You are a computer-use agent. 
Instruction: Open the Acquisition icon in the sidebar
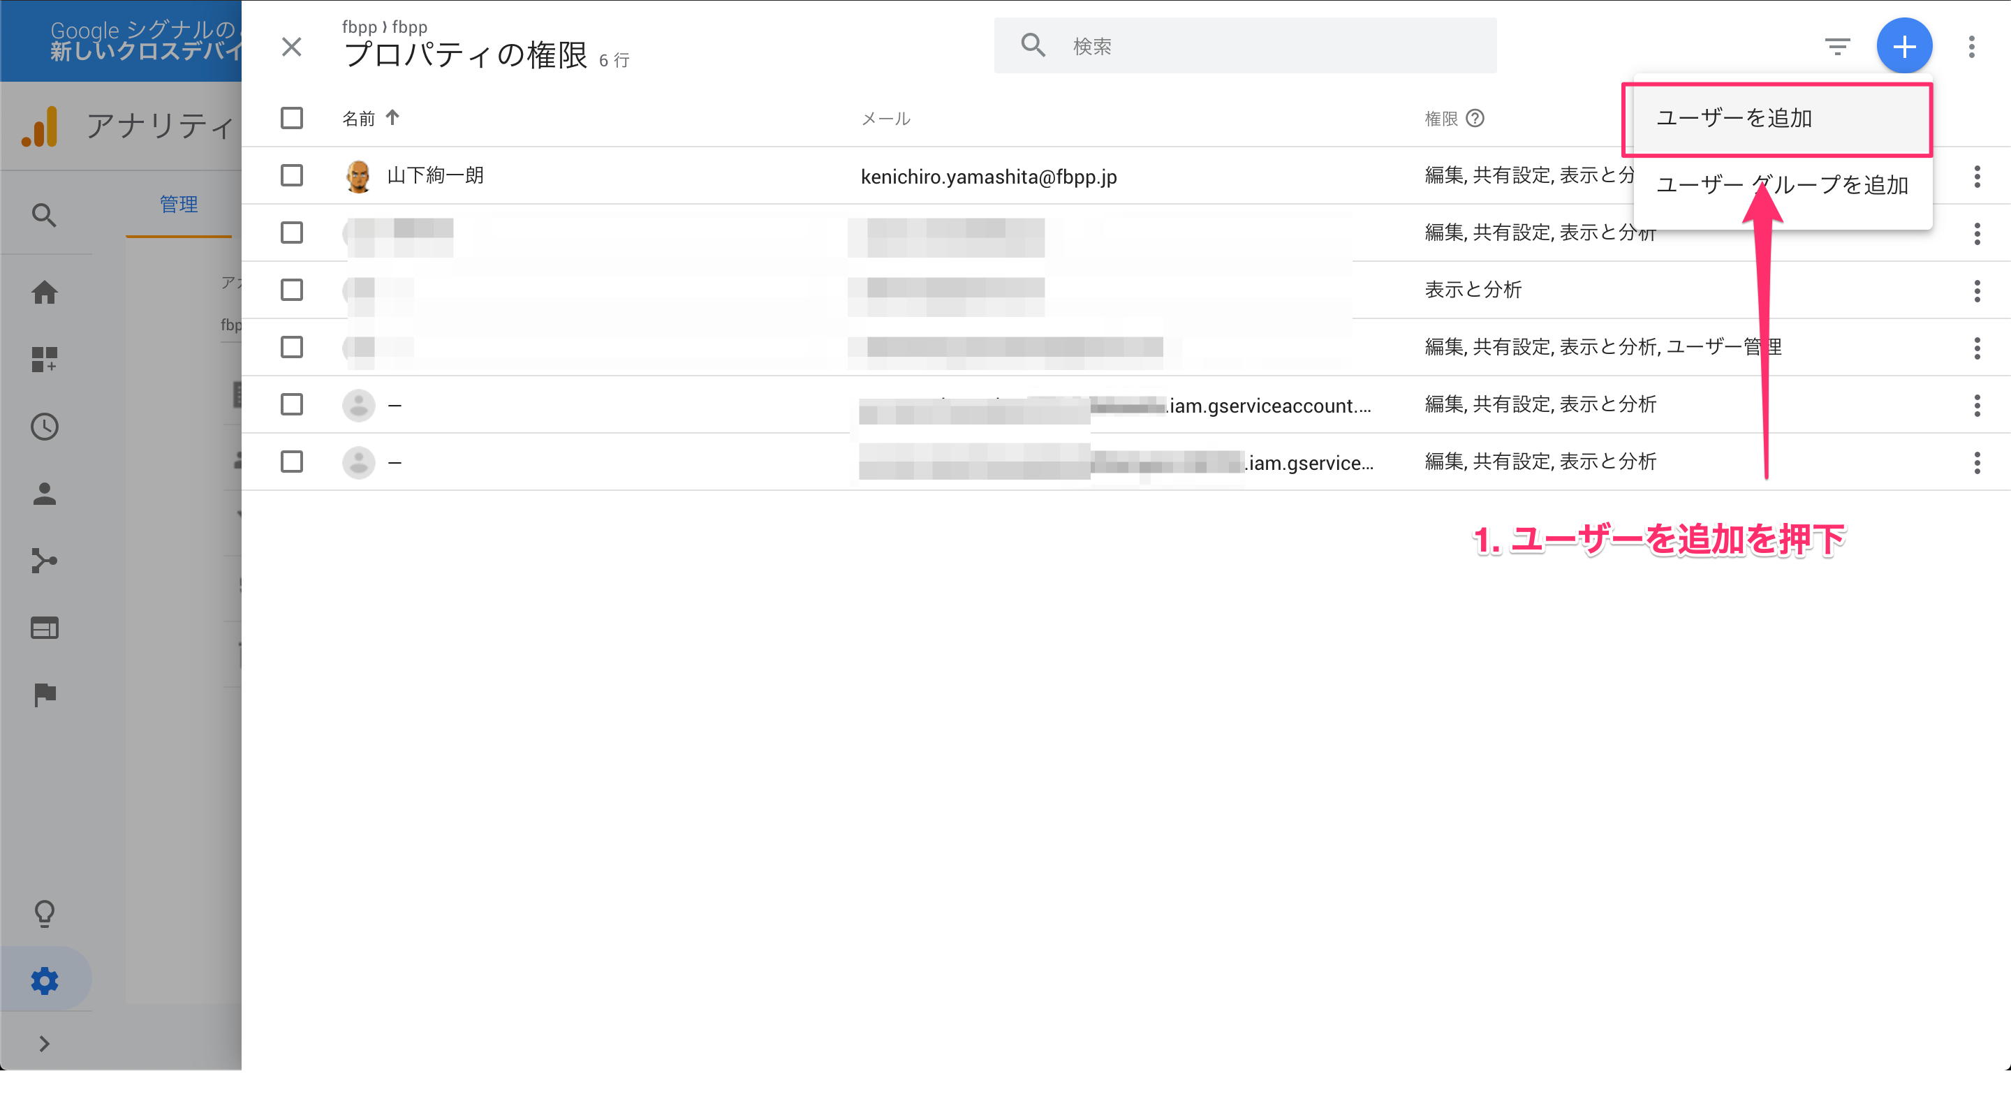(45, 561)
